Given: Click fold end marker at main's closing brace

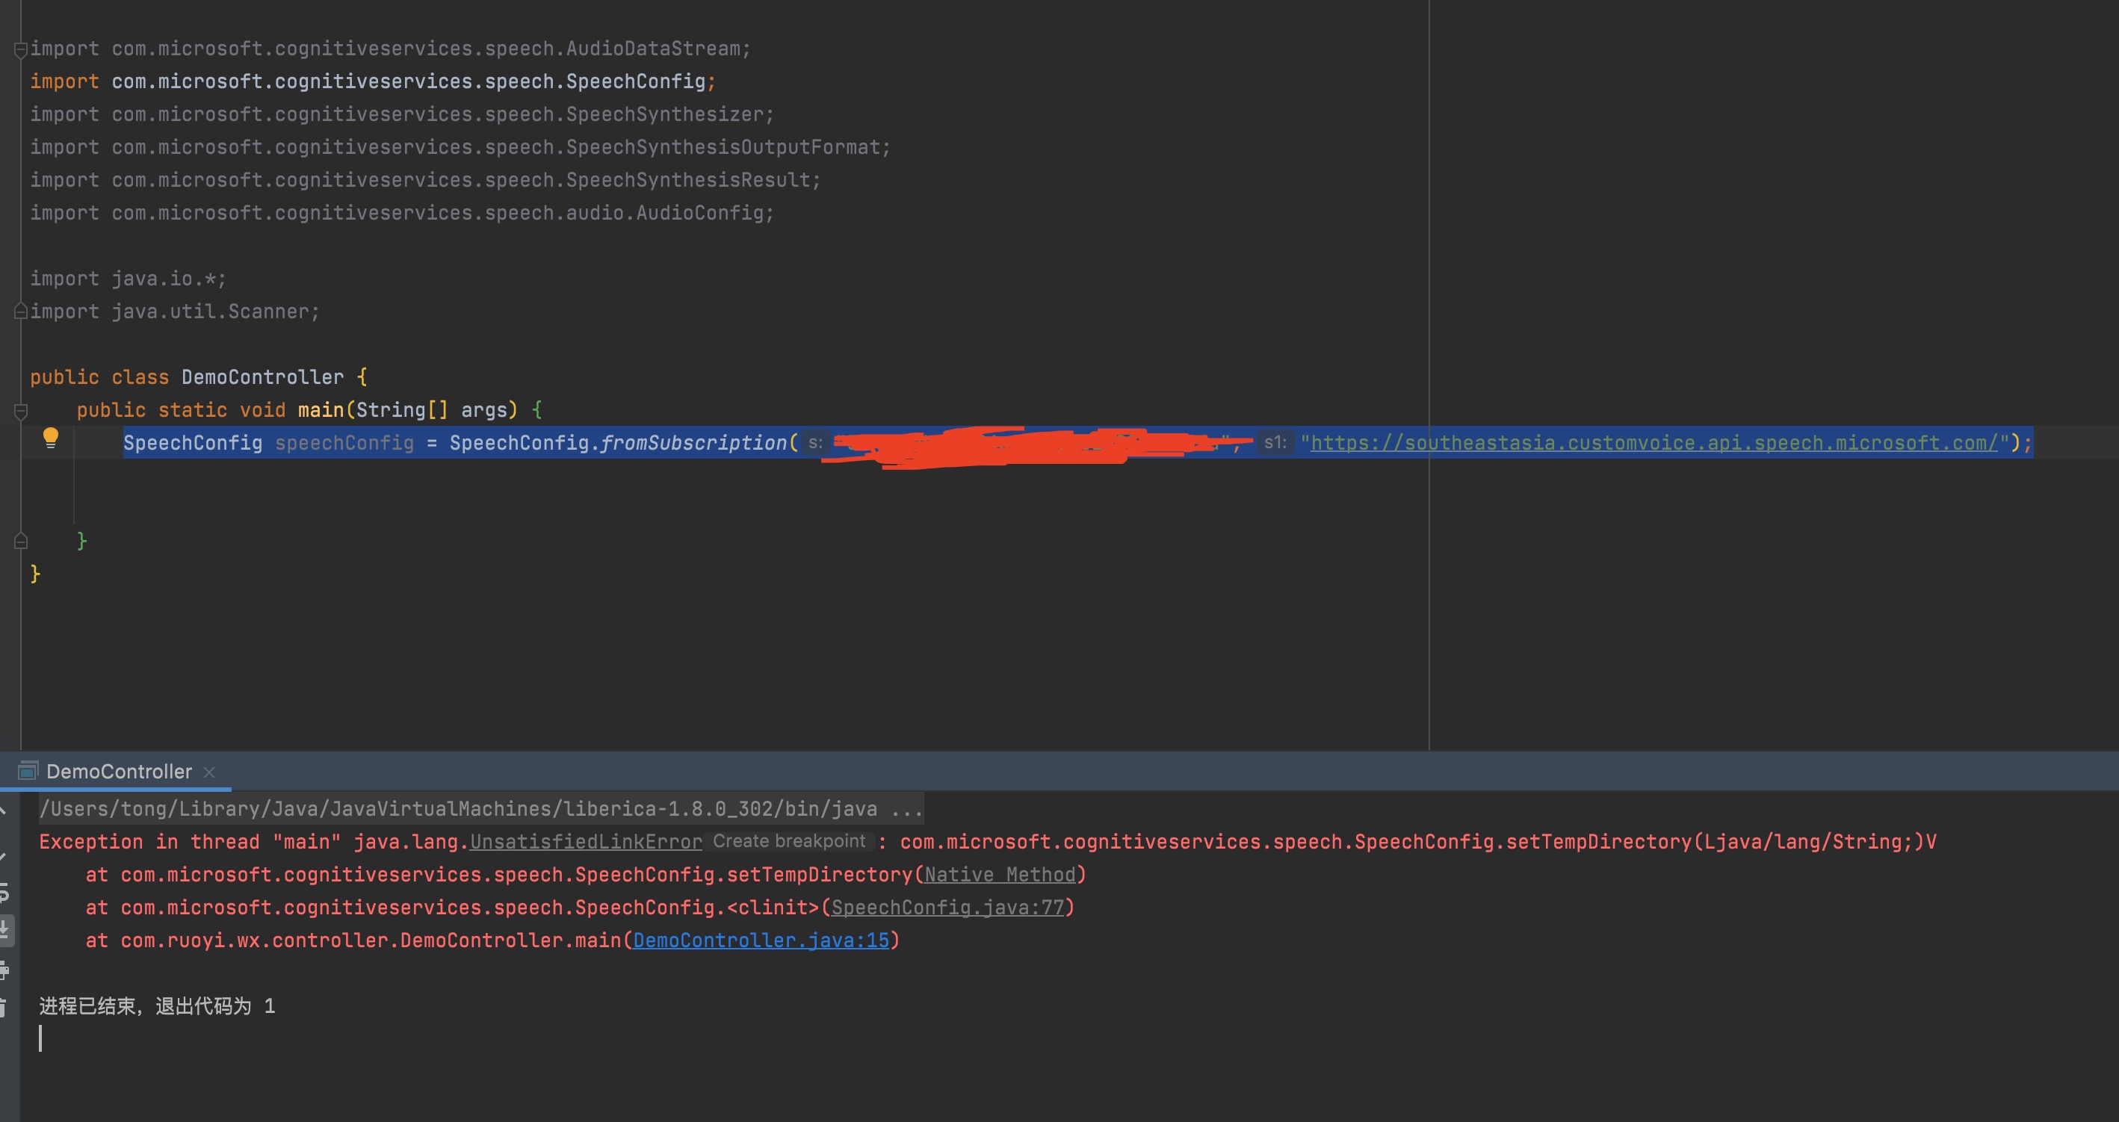Looking at the screenshot, I should 22,540.
